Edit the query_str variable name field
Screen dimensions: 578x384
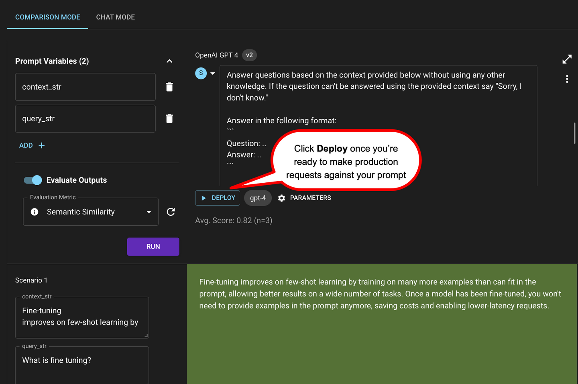(85, 118)
